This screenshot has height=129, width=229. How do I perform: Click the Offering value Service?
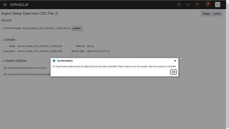[90, 46]
